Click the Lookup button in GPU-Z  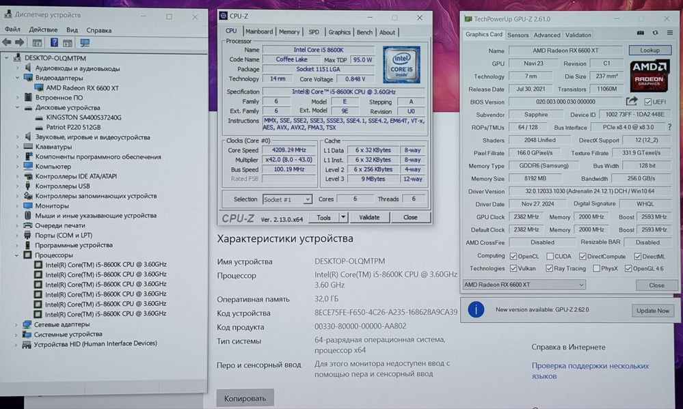pos(649,51)
